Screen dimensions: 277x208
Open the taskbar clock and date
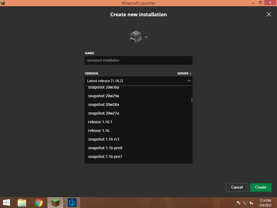pos(265,203)
